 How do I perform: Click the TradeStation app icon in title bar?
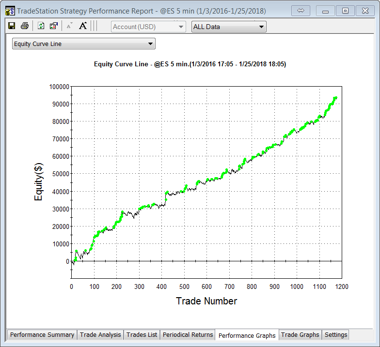click(x=10, y=10)
